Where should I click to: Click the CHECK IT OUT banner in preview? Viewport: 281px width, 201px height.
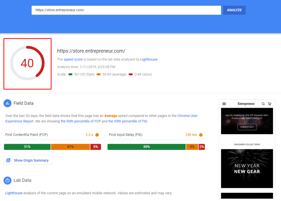247,127
